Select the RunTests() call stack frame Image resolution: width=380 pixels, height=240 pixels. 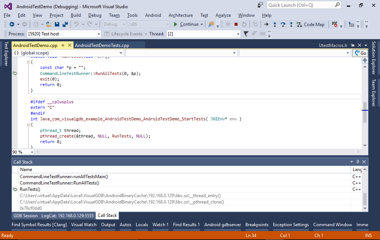tap(30, 189)
